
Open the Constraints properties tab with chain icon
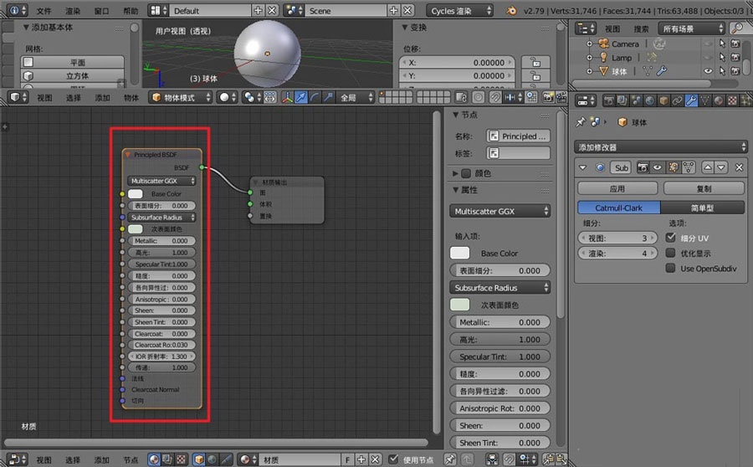click(x=677, y=100)
